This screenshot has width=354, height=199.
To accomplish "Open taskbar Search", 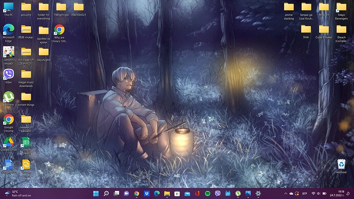I will click(106, 193).
